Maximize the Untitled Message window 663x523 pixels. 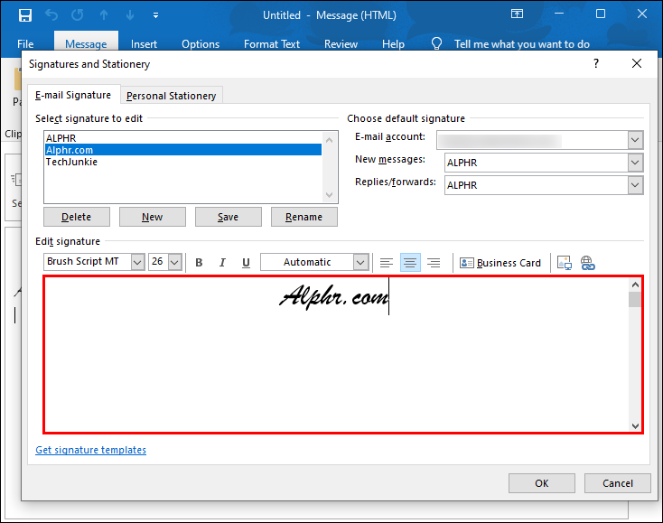pos(601,14)
